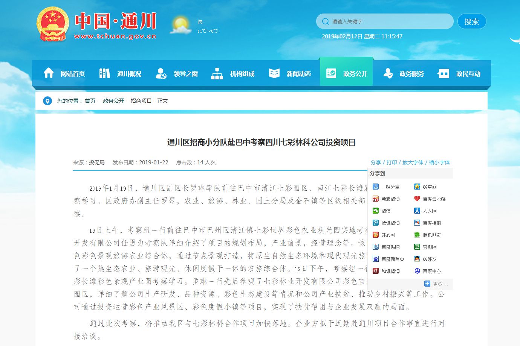Choose the 豆瓣网 share icon
The width and height of the screenshot is (520, 346).
(x=417, y=247)
